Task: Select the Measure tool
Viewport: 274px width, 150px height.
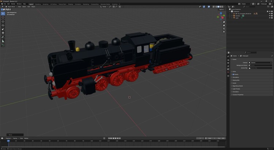Action: coord(3,41)
